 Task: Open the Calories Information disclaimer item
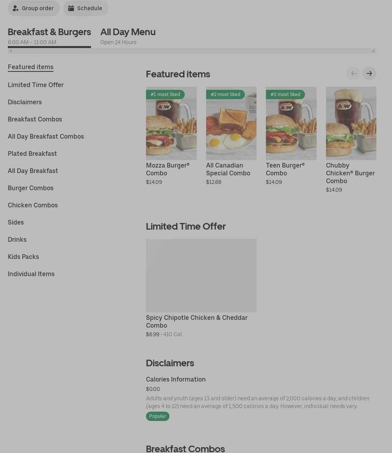pyautogui.click(x=176, y=379)
